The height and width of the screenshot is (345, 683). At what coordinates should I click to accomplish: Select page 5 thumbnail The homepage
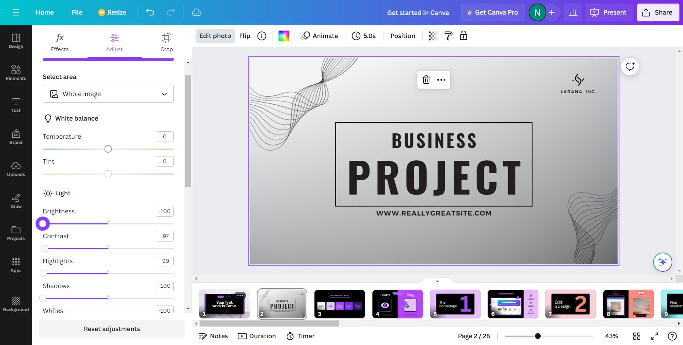coord(455,304)
